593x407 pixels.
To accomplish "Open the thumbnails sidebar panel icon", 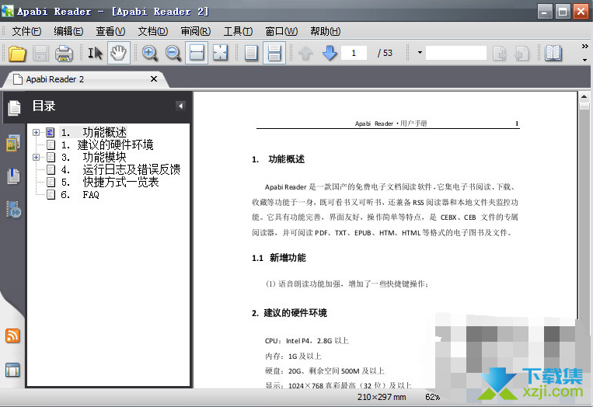I will coord(13,143).
